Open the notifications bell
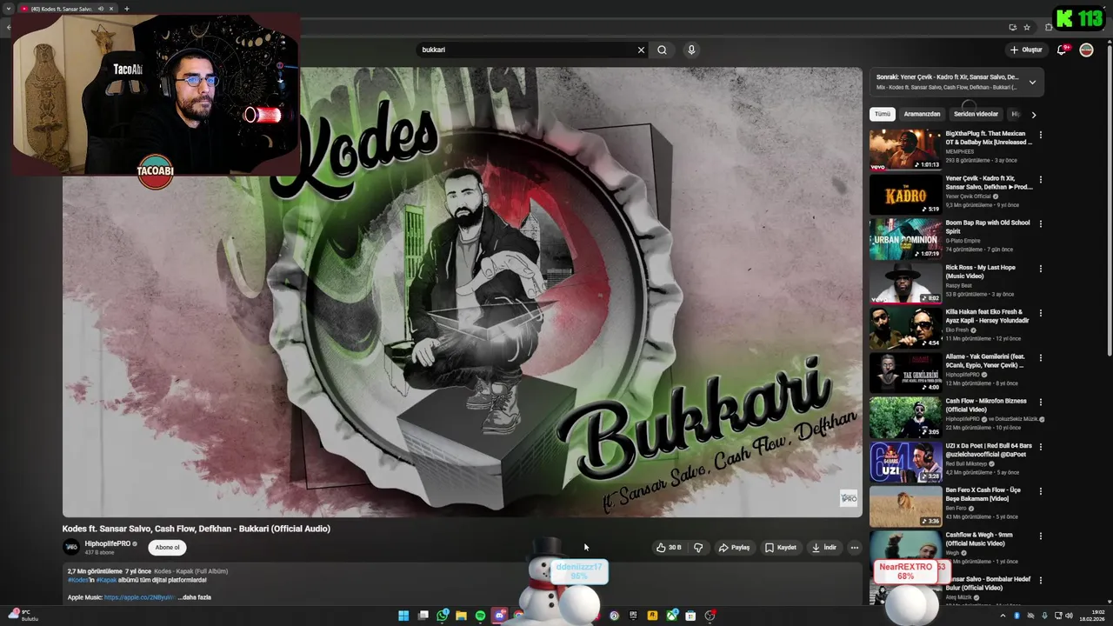 pos(1062,50)
